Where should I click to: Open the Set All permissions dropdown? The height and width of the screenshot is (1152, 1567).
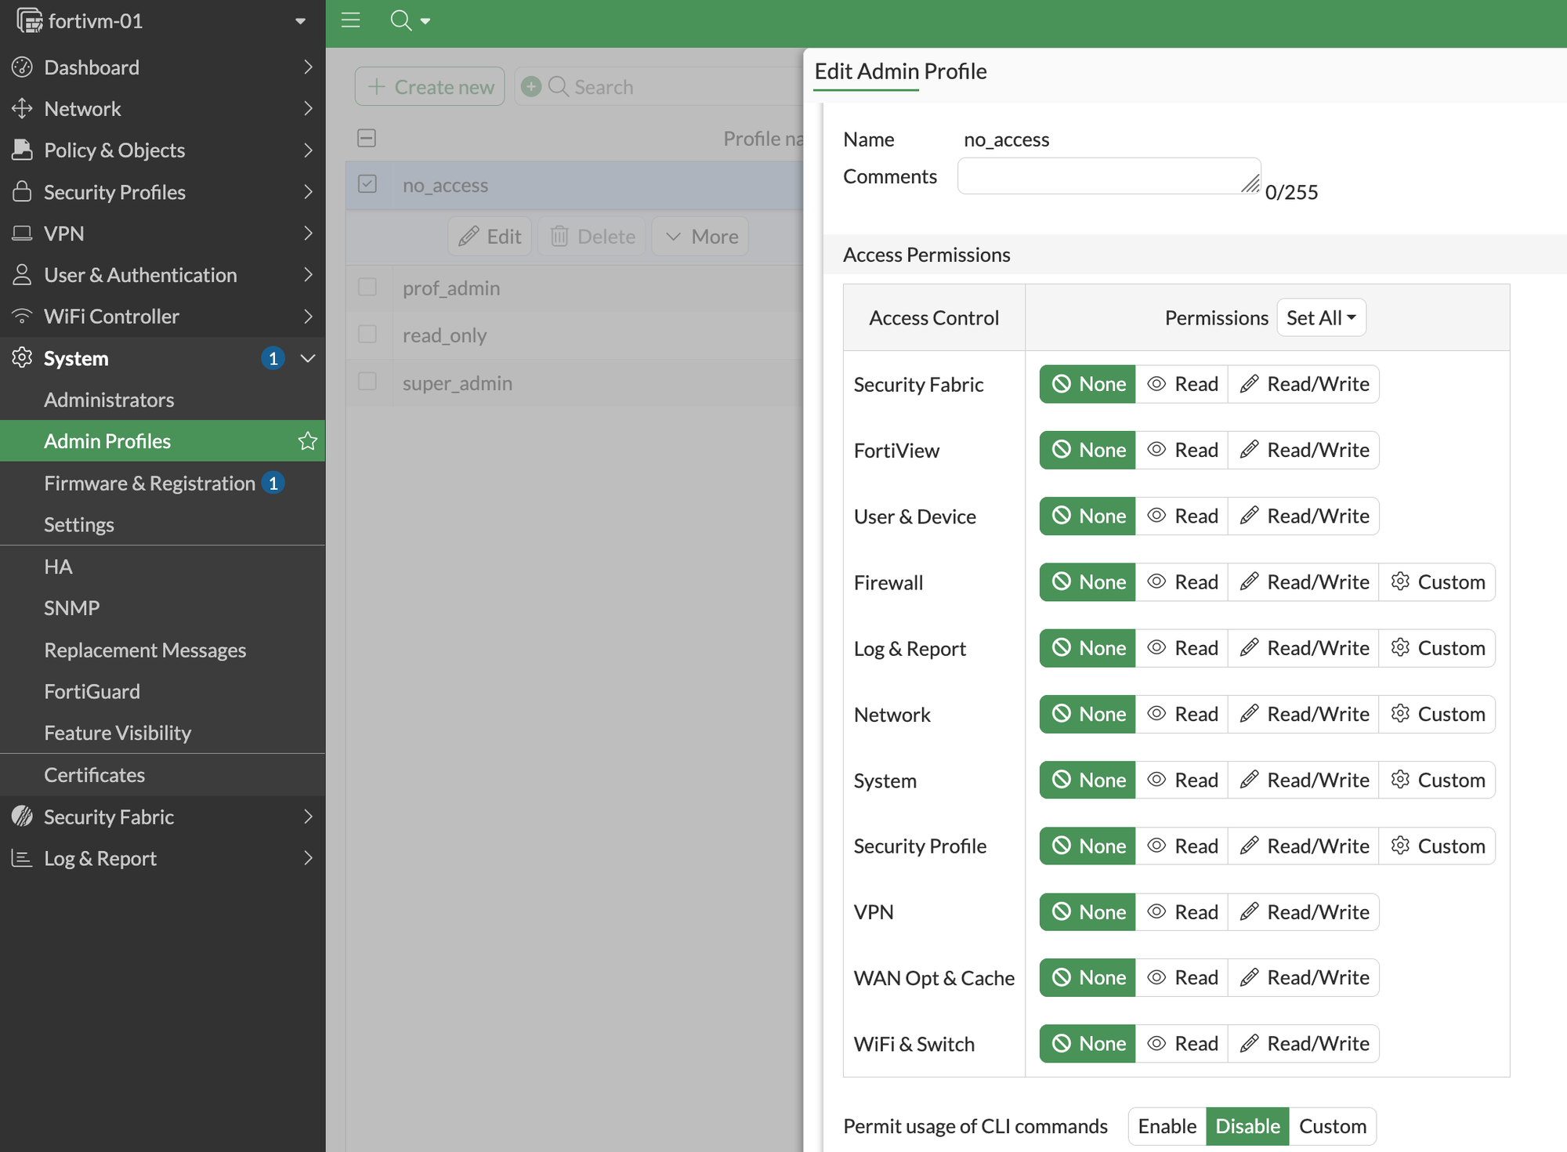pos(1321,317)
